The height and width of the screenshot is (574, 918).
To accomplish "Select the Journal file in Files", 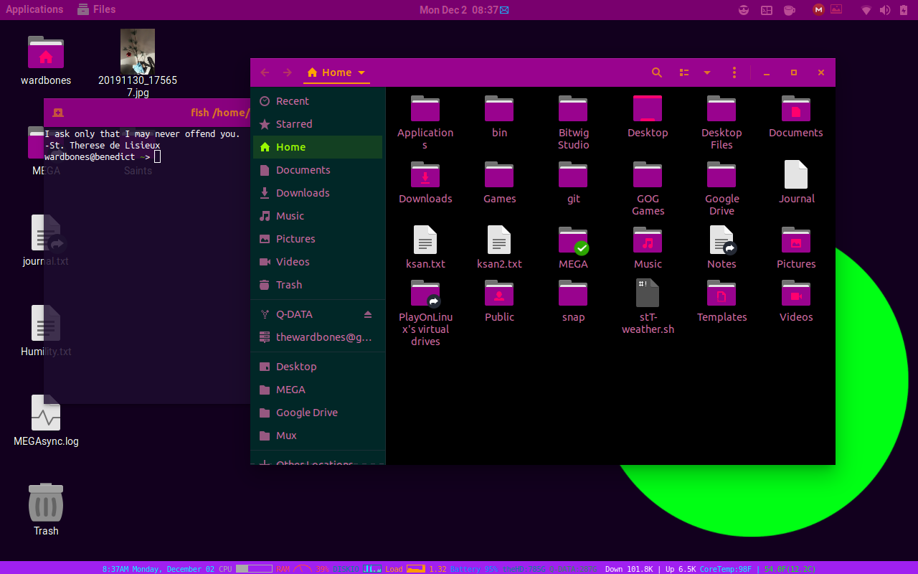I will coord(796,182).
